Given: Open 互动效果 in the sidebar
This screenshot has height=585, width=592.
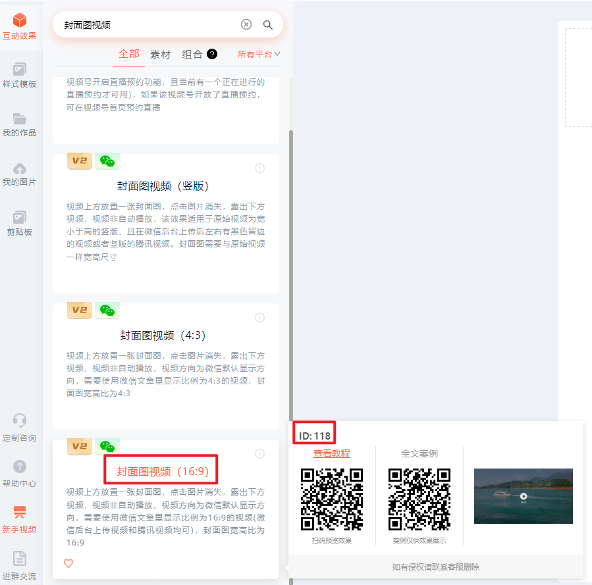Looking at the screenshot, I should click(19, 26).
